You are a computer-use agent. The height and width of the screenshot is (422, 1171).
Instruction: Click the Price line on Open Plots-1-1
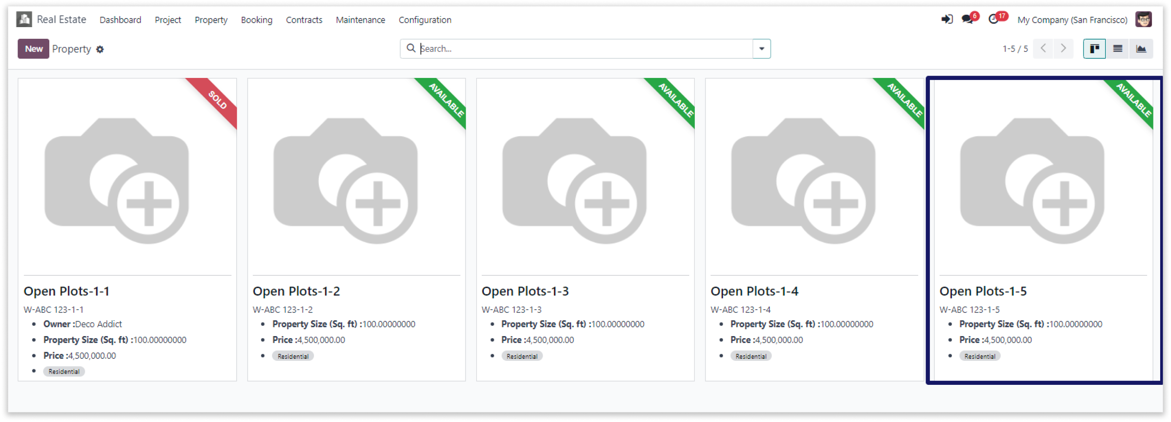coord(80,356)
